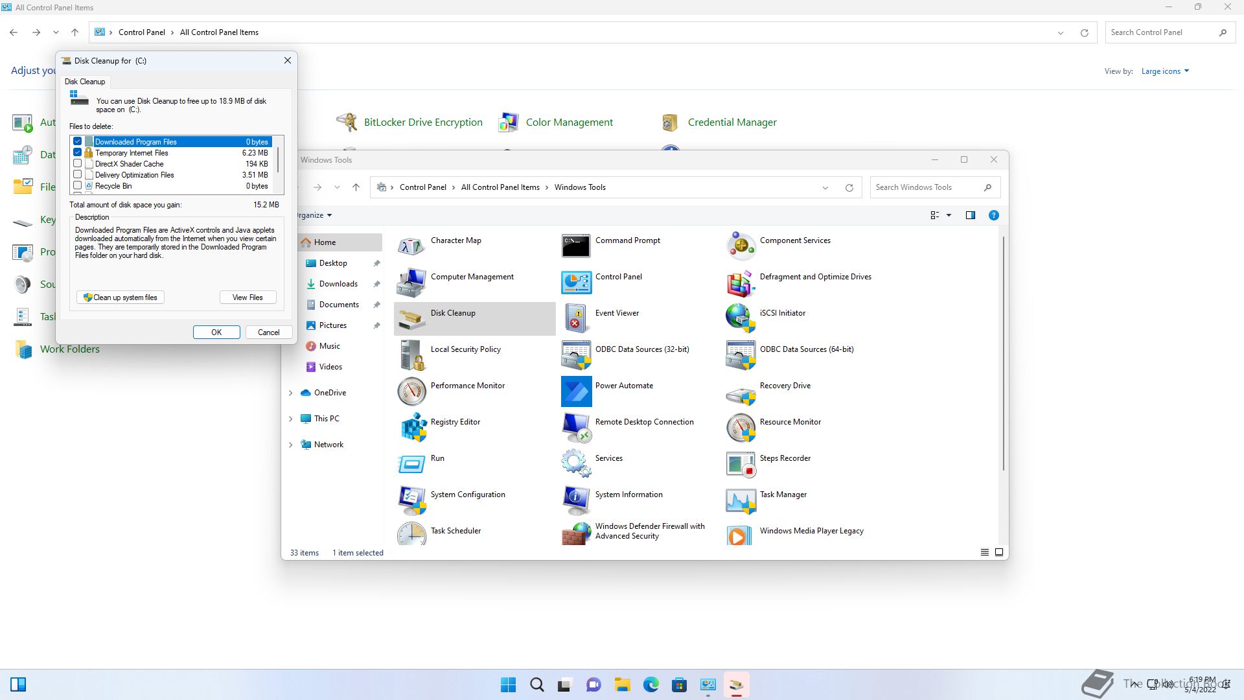The height and width of the screenshot is (700, 1244).
Task: Open Local Security Policy icon
Action: pos(411,355)
